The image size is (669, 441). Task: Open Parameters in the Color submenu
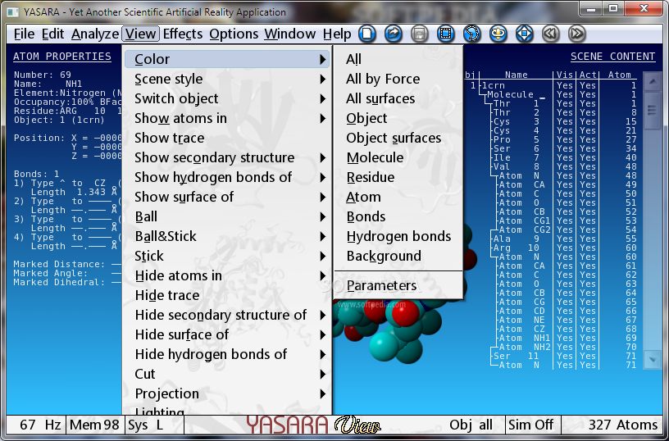click(x=398, y=285)
